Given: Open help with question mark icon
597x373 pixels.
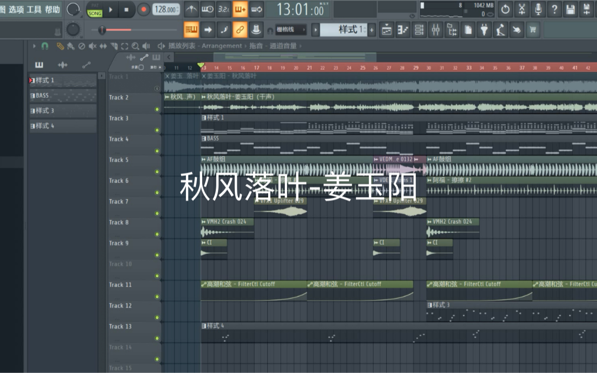Looking at the screenshot, I should (x=554, y=9).
